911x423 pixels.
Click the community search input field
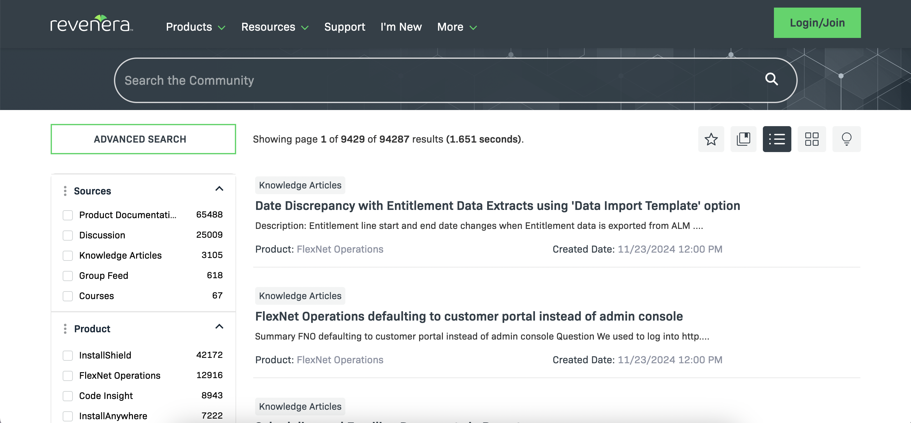tap(455, 80)
